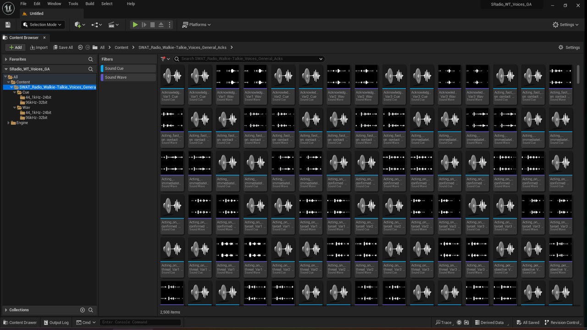Open the Content Drawer
This screenshot has height=330, width=587.
point(20,322)
